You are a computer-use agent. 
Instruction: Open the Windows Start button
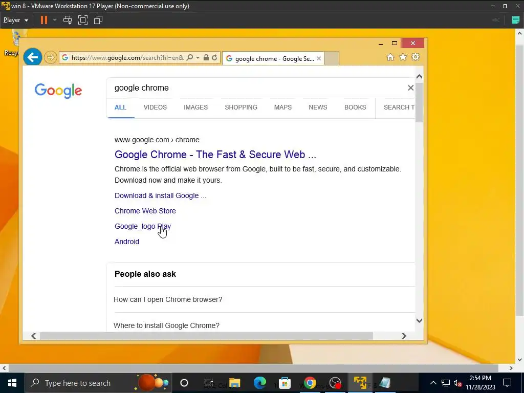coord(12,383)
